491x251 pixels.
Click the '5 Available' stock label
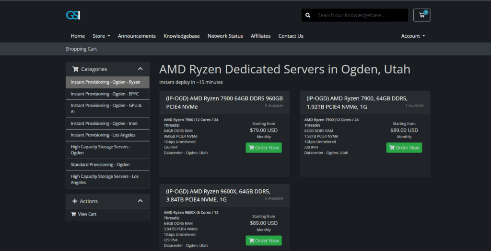point(274,106)
